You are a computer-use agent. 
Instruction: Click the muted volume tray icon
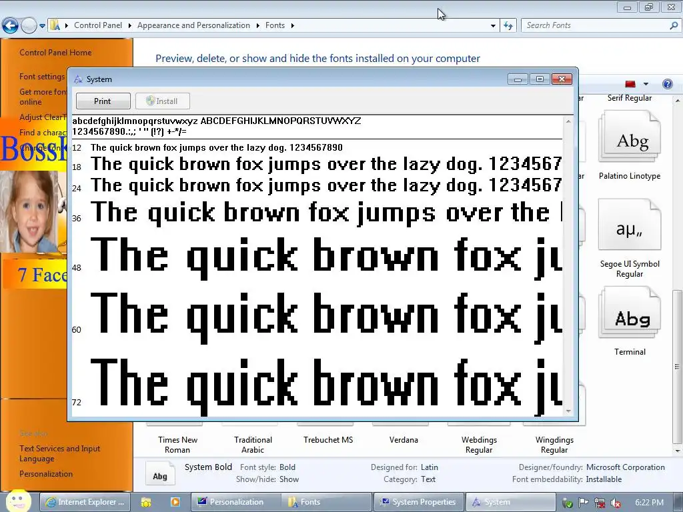click(615, 503)
